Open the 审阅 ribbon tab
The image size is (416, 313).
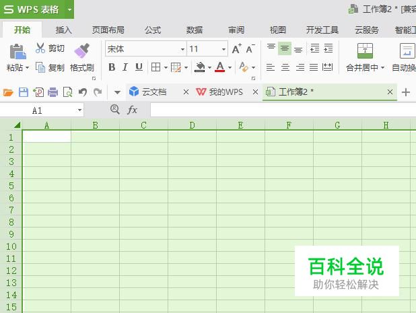(236, 30)
